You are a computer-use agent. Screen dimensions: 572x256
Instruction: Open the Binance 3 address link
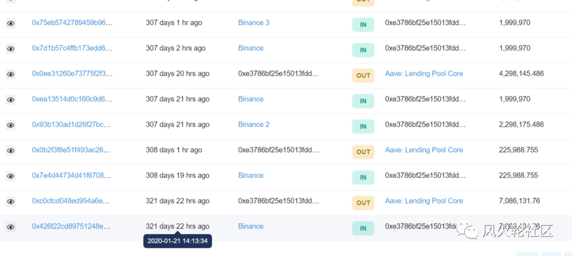pos(254,23)
